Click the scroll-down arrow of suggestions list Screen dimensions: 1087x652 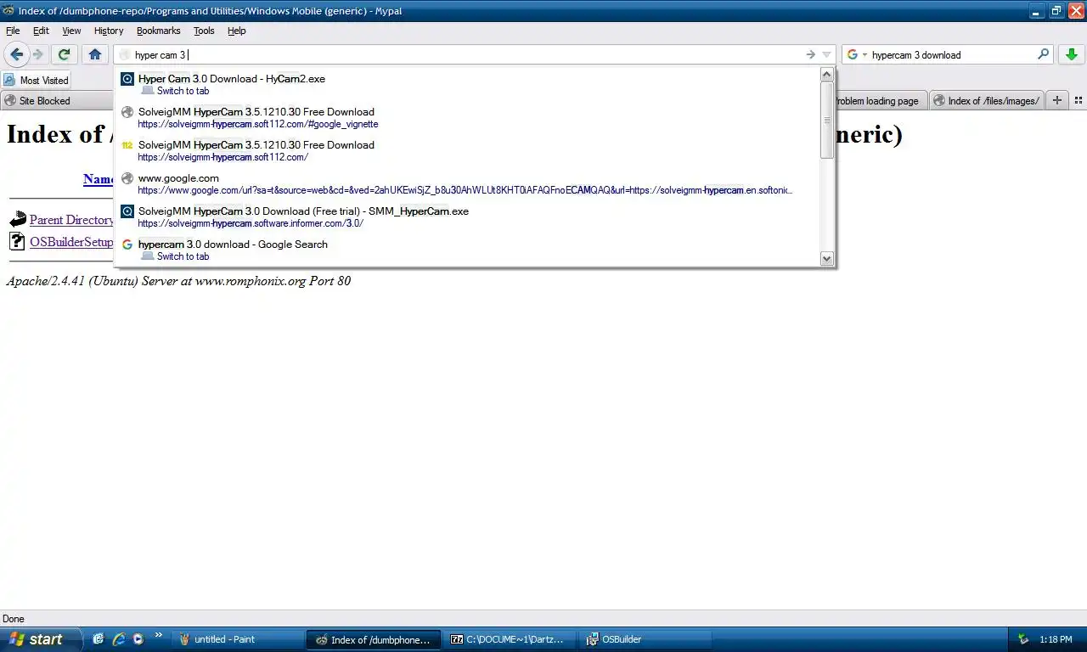[x=826, y=258]
